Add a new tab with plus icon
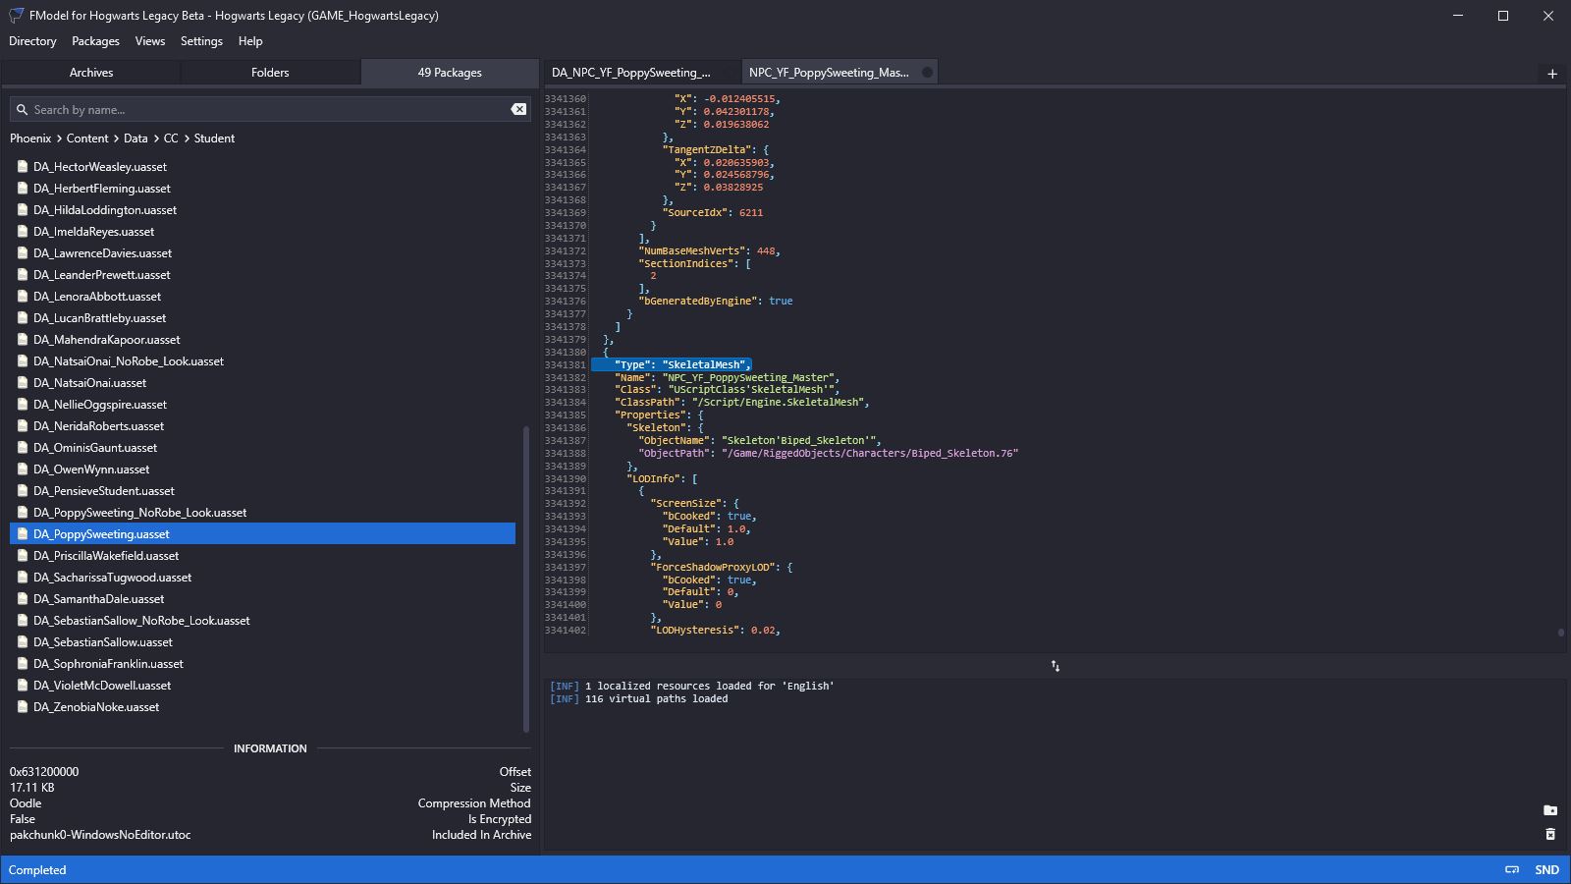 click(x=1552, y=74)
